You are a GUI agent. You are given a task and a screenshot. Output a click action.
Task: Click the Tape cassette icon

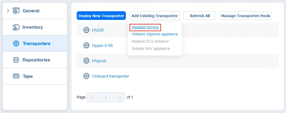coord(16,76)
